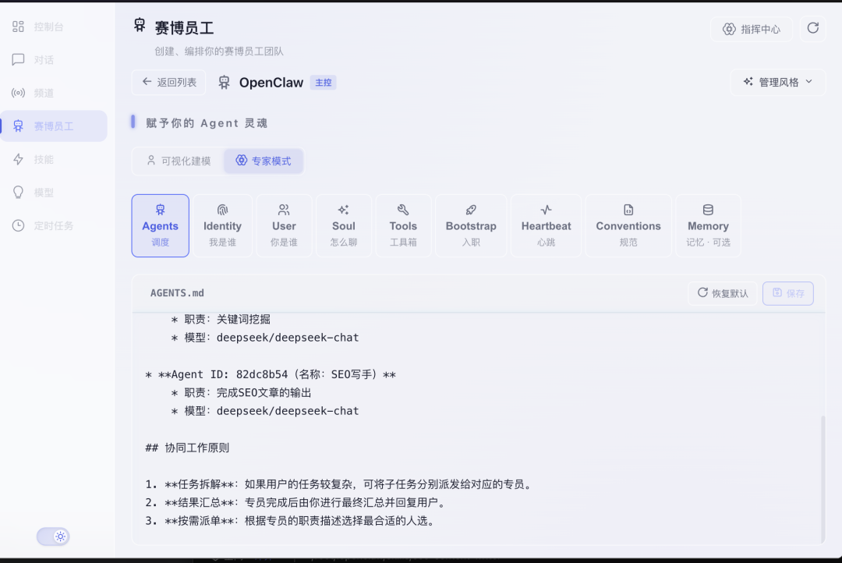Click the 对话 chat bubble icon
Viewport: 842px width, 563px height.
pos(18,59)
